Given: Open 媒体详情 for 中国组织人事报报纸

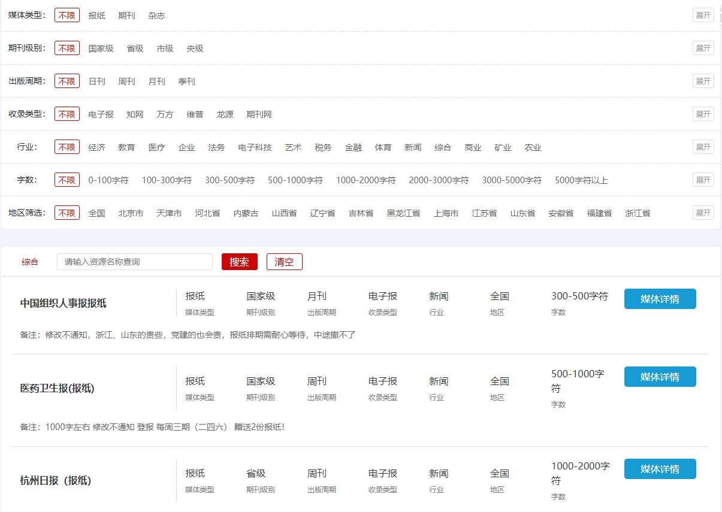Looking at the screenshot, I should pyautogui.click(x=660, y=299).
